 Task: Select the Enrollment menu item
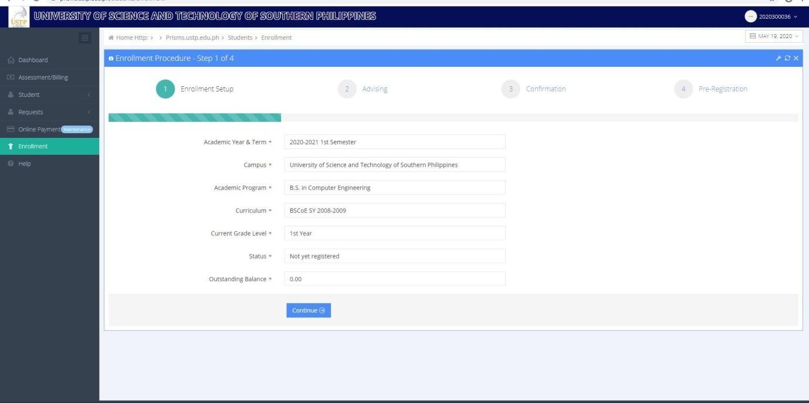[x=50, y=146]
